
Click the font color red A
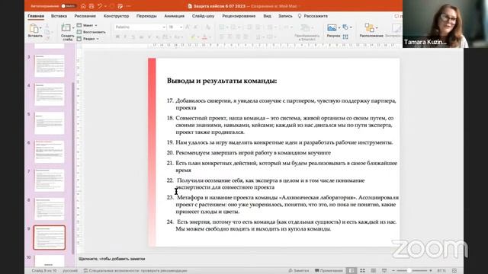pyautogui.click(x=204, y=37)
